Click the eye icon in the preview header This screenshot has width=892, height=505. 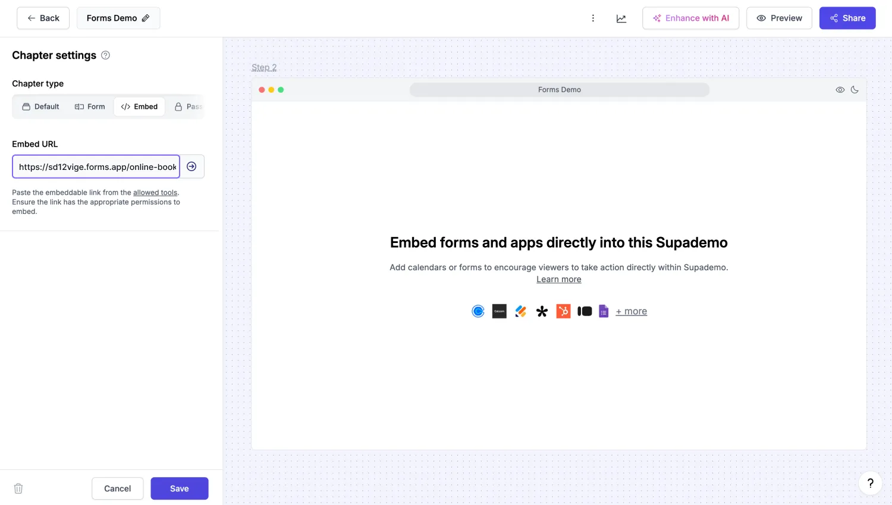click(x=840, y=90)
